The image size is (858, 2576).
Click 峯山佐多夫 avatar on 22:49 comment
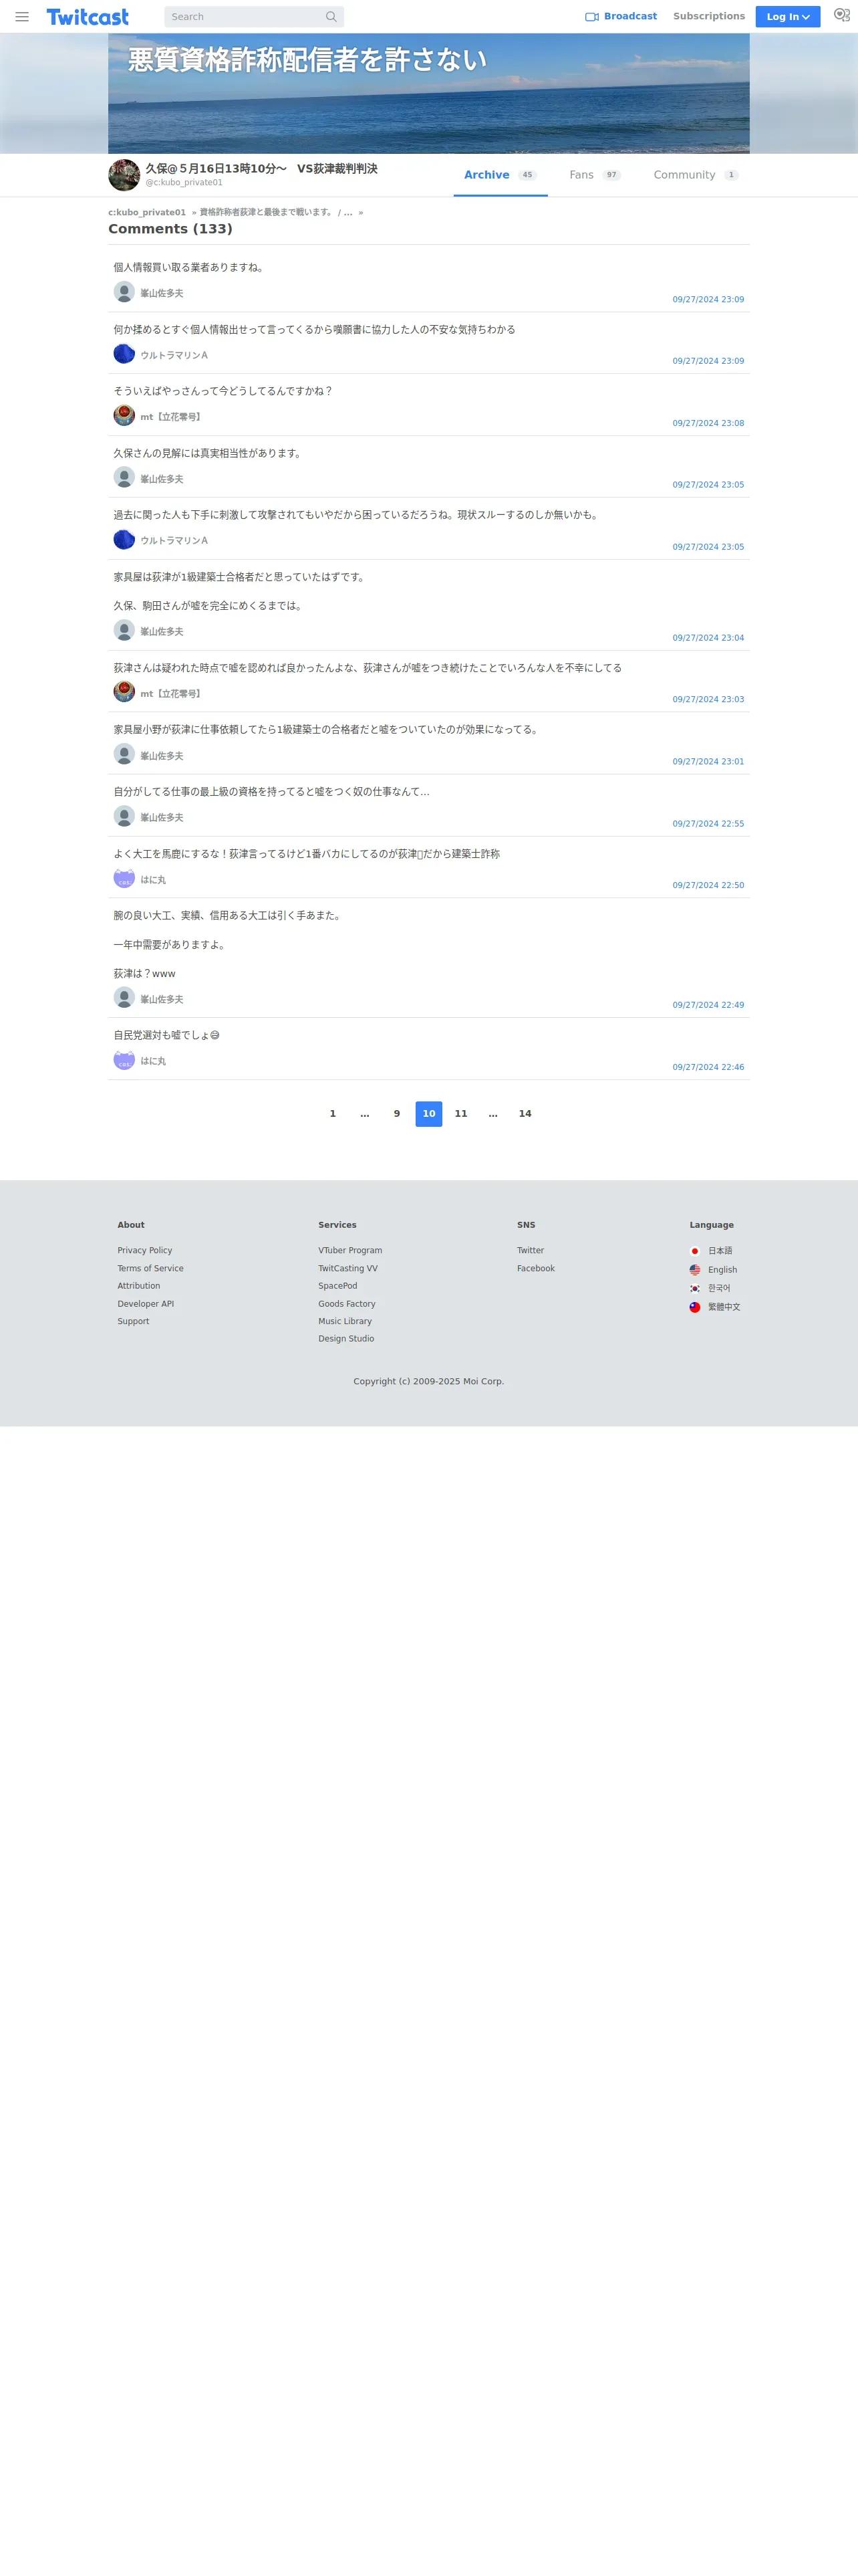pos(124,998)
